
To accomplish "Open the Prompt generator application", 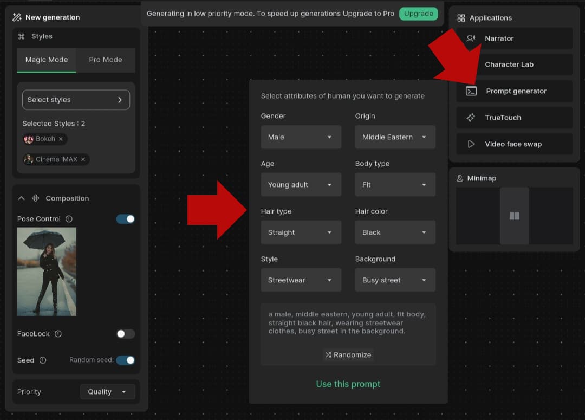I will point(515,91).
